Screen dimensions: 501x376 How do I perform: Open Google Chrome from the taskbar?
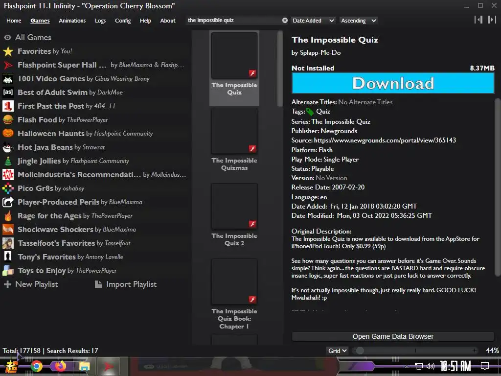[36, 366]
